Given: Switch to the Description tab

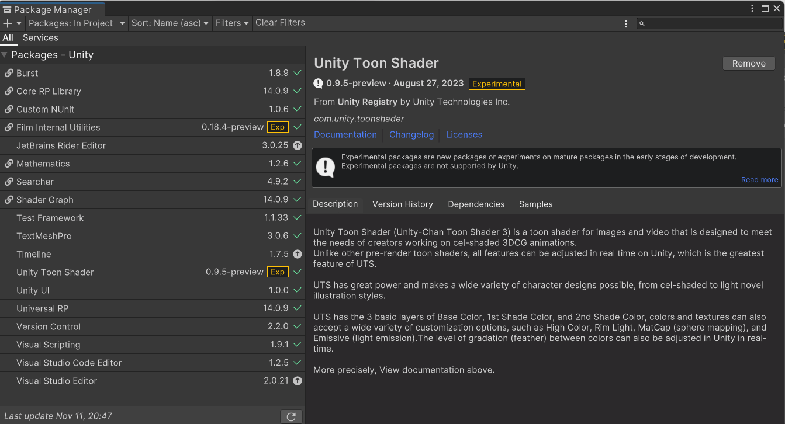Looking at the screenshot, I should [335, 204].
